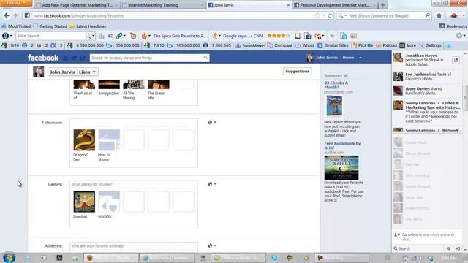
Task: Click the '23 Checks A Month?' ad link
Action: [336, 85]
